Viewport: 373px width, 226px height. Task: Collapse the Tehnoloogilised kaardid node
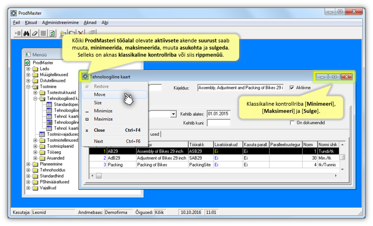click(x=35, y=98)
